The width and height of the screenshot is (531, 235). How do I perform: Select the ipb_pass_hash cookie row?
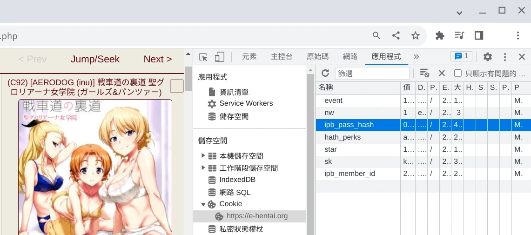(423, 125)
